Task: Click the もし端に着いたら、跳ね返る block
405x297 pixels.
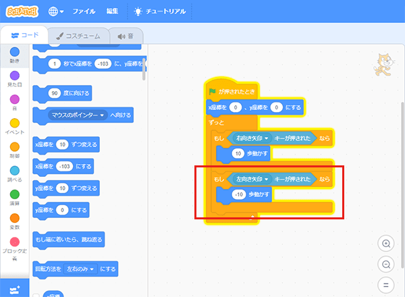Action: [69, 240]
